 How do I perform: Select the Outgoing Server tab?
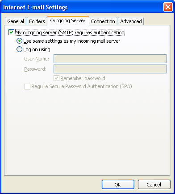(x=68, y=20)
